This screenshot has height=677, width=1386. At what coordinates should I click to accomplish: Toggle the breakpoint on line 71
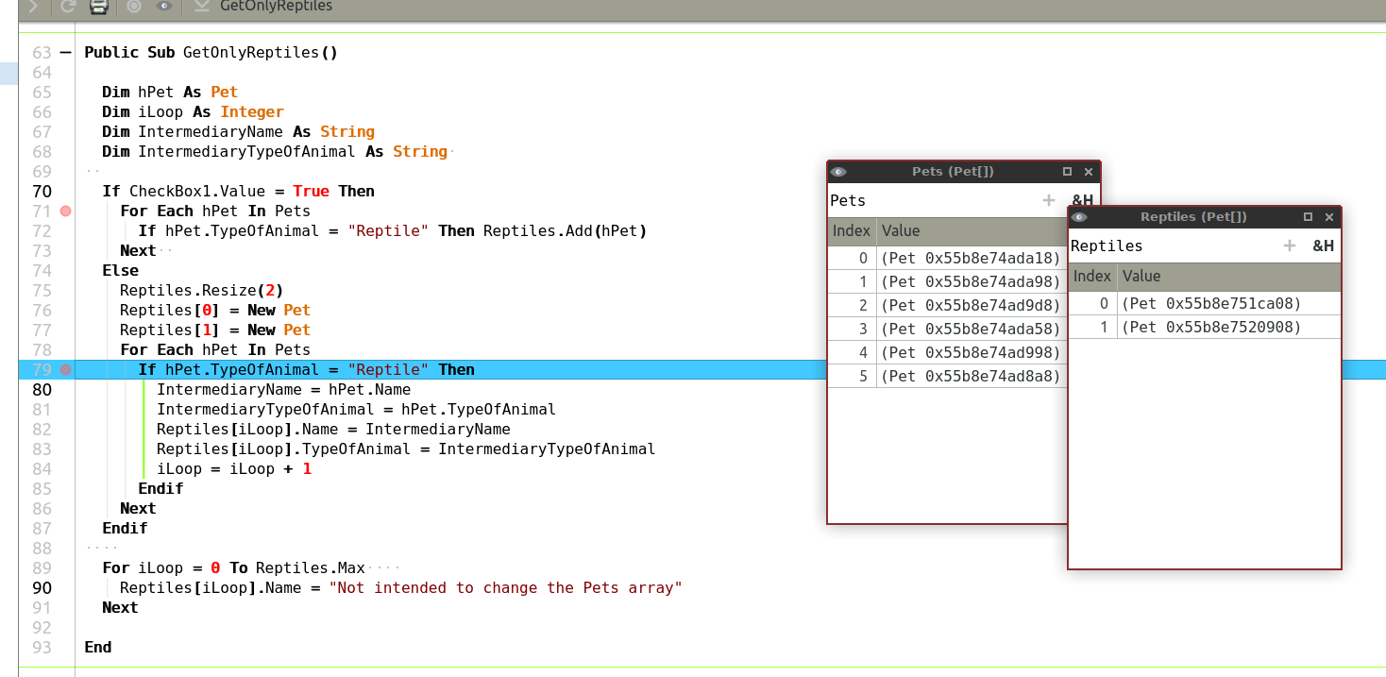65,212
